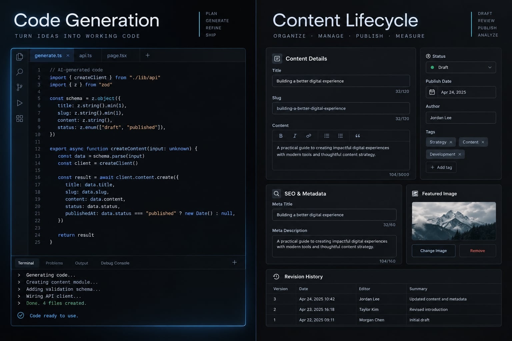This screenshot has height=341, width=512.
Task: Focus the Title input field
Action: (341, 81)
